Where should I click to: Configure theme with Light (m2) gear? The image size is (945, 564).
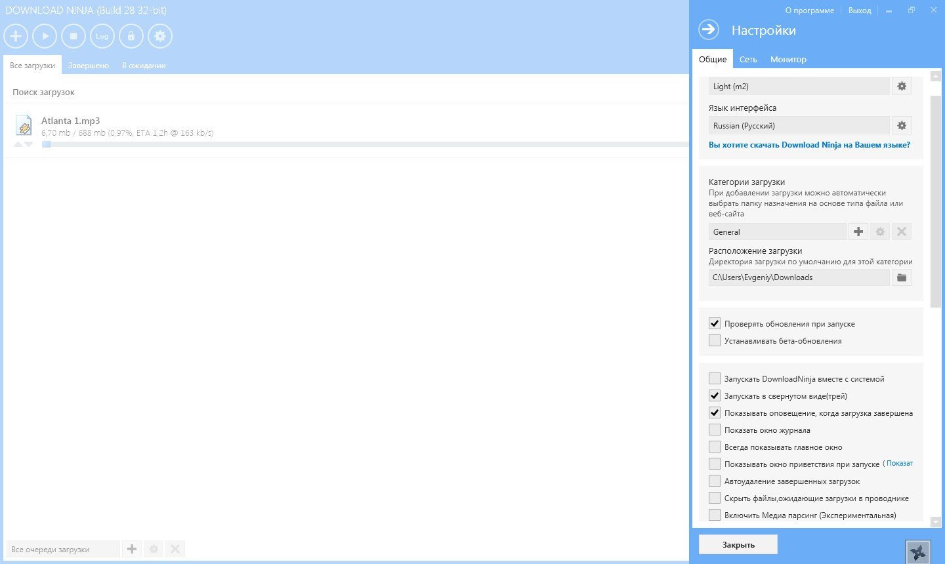point(902,86)
